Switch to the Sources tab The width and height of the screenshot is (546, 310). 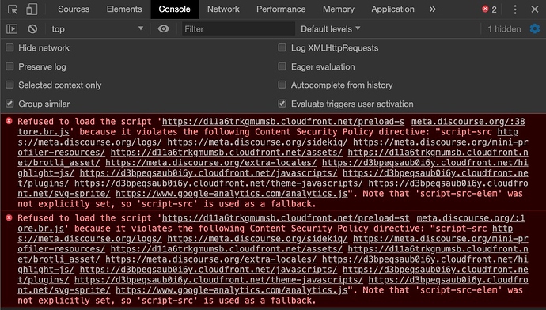pos(74,9)
